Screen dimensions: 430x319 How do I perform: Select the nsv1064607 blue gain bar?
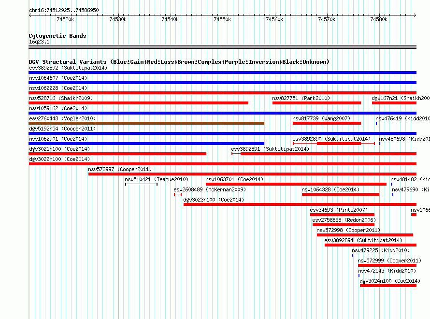tap(222, 83)
